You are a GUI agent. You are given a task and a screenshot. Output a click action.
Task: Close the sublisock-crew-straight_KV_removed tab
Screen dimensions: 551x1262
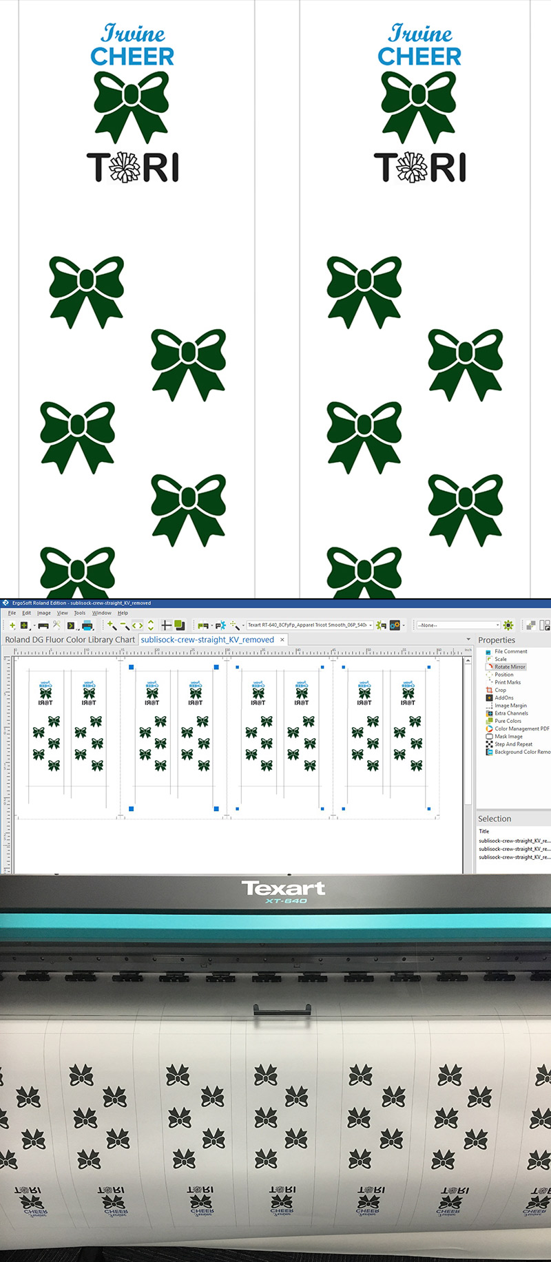click(x=282, y=640)
